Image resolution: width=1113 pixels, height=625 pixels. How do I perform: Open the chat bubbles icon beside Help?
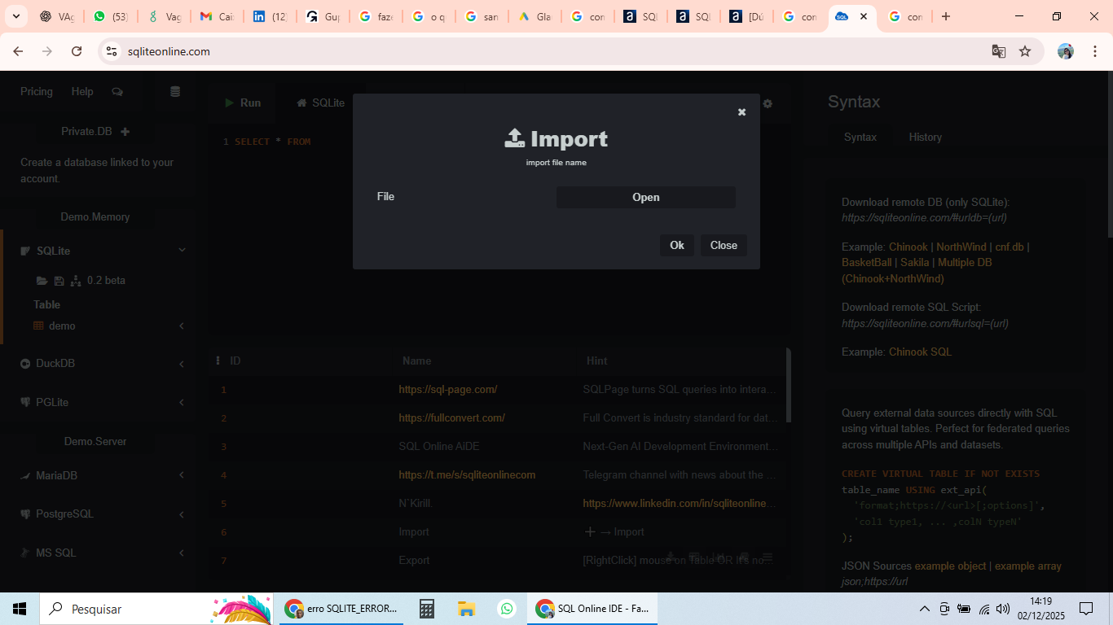117,92
